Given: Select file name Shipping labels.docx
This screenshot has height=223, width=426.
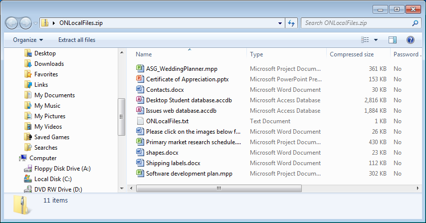Looking at the screenshot, I should click(x=173, y=163).
